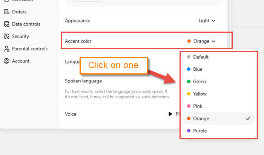Click the chevron beside Light
Image resolution: width=264 pixels, height=155 pixels.
214,21
